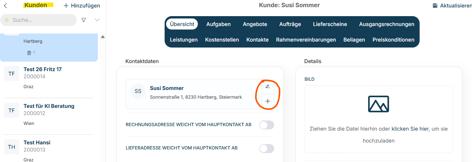Click the plus icon in contact card
The height and width of the screenshot is (162, 472).
point(268,101)
